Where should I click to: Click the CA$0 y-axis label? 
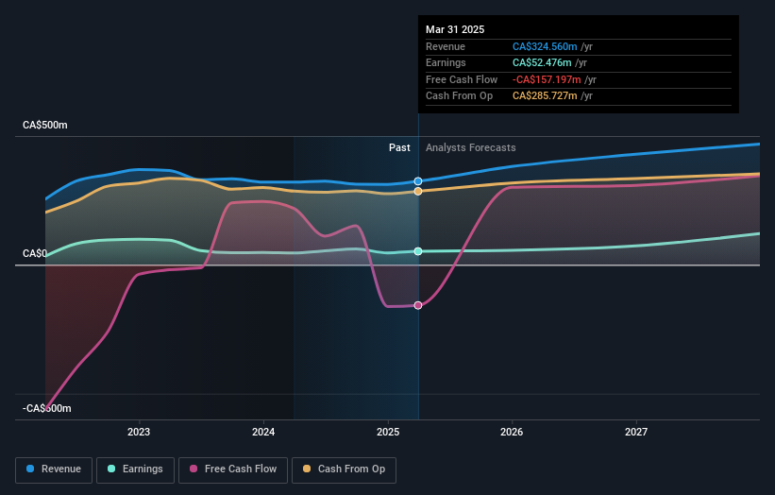point(35,254)
